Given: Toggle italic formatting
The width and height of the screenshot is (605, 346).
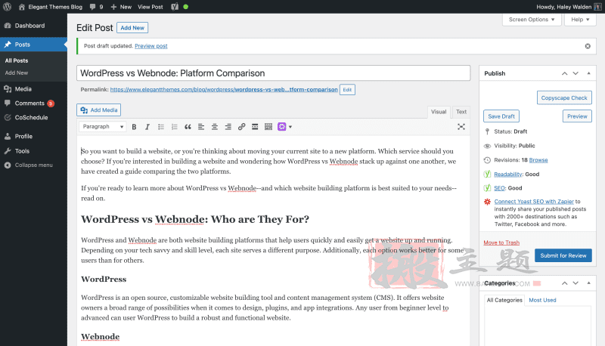Looking at the screenshot, I should [147, 127].
